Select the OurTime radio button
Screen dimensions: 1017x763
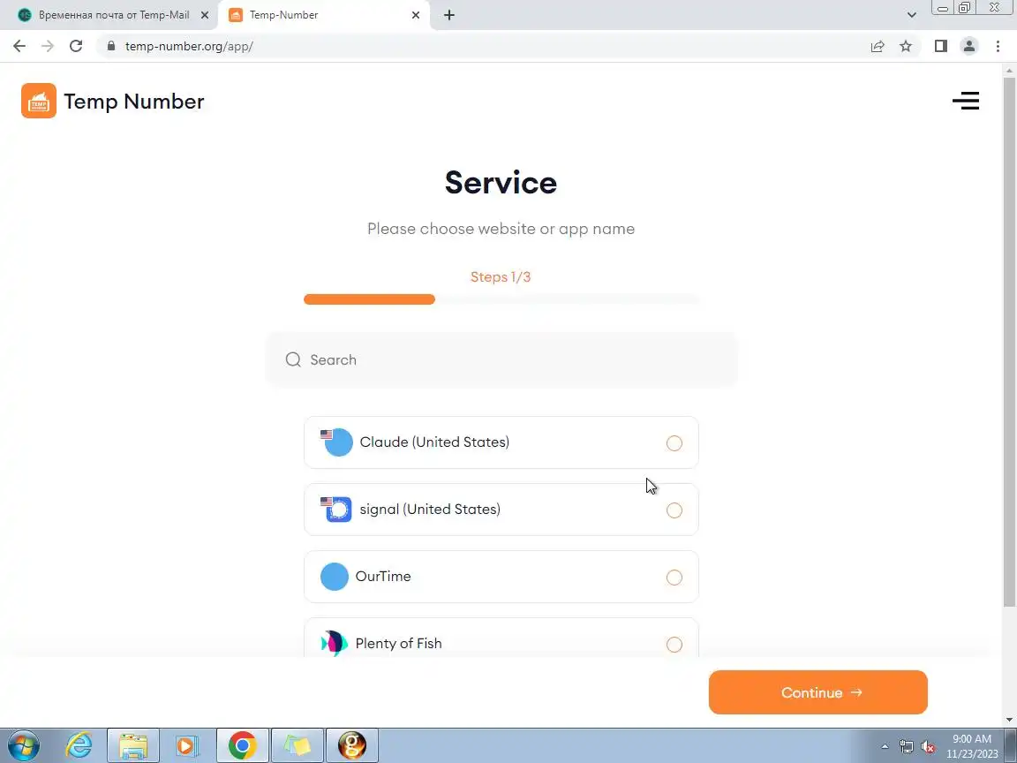coord(674,578)
